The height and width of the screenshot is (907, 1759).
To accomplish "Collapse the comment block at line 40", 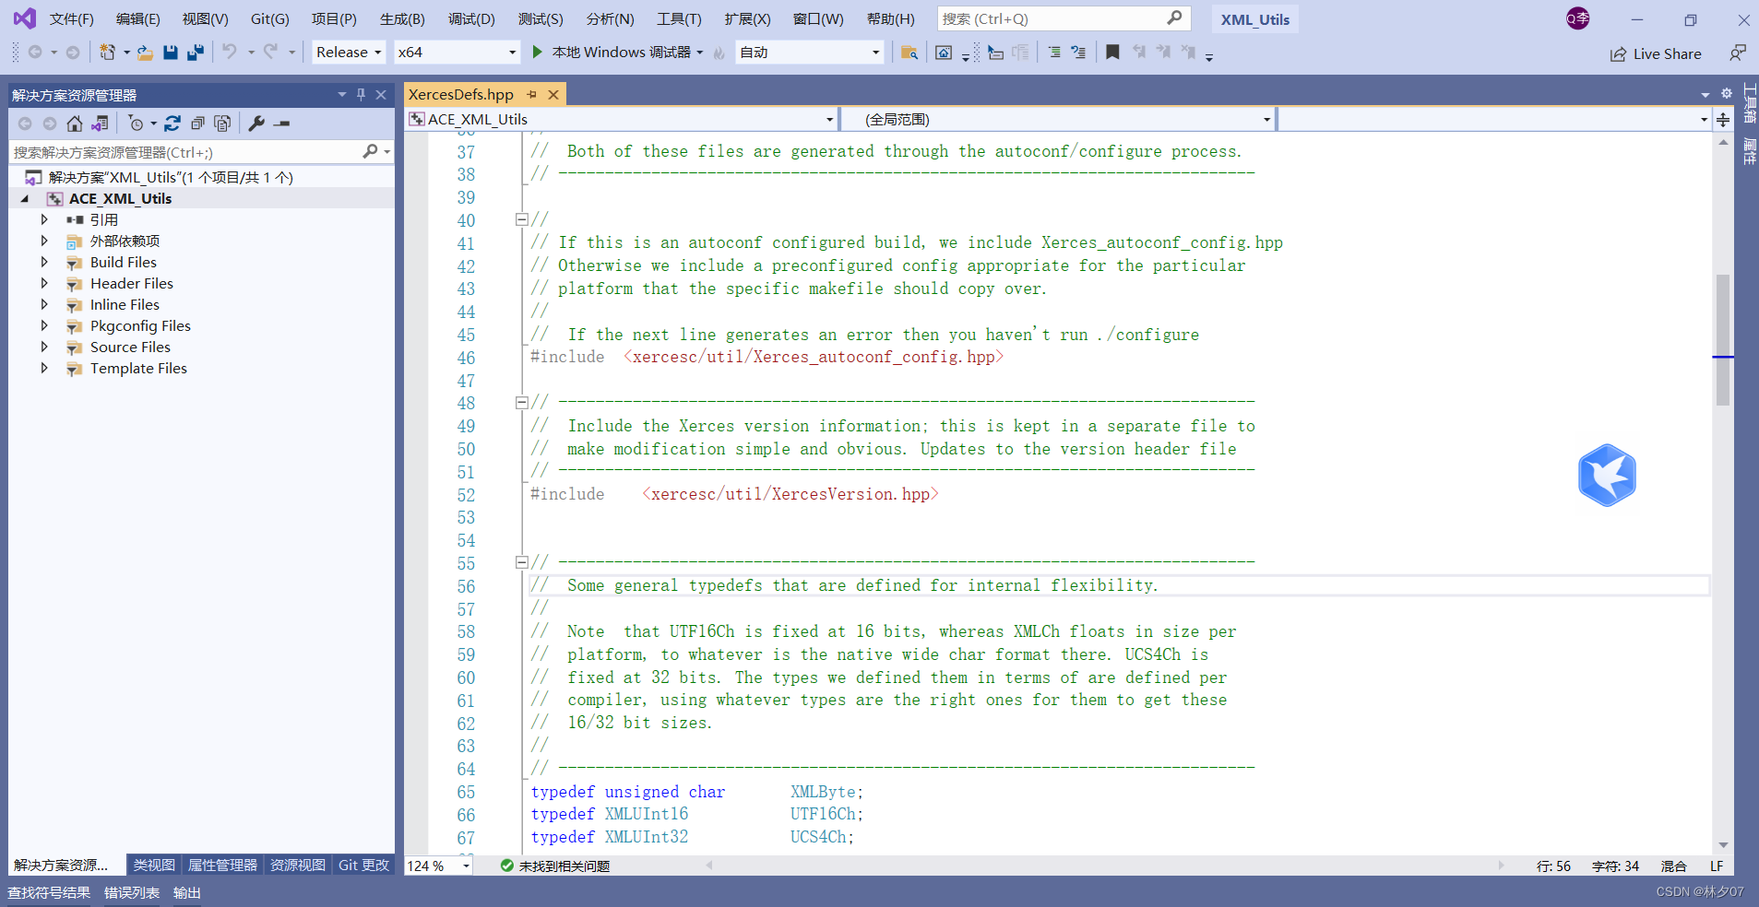I will [x=521, y=220].
